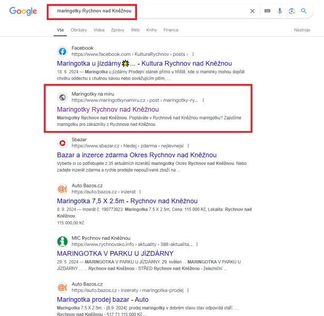The width and height of the screenshot is (324, 316).
Task: Click the sbazar.cz hledej zdarma URL text
Action: [127, 146]
